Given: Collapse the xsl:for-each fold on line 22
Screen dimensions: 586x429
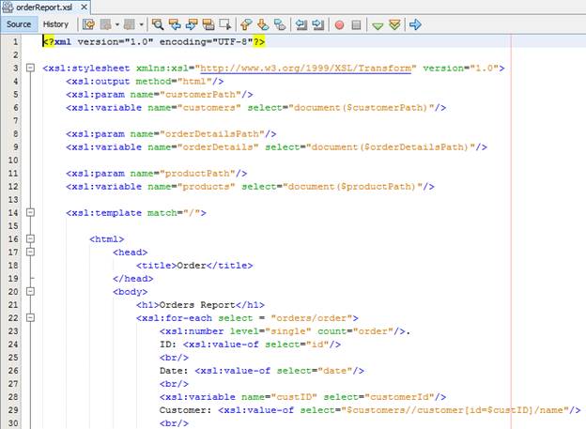Looking at the screenshot, I should pyautogui.click(x=31, y=317).
